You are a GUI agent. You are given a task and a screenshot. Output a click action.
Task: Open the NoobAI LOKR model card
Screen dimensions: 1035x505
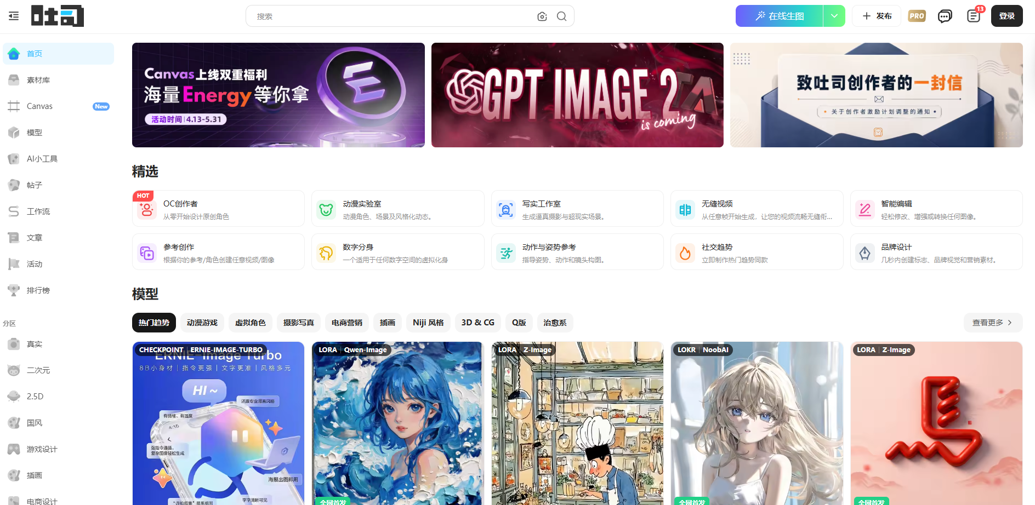click(x=757, y=423)
